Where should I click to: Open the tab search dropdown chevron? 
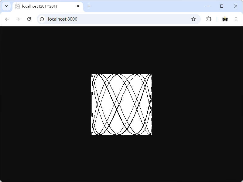pos(6,6)
